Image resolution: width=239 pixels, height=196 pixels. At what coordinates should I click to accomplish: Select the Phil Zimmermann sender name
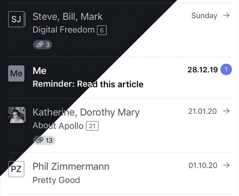coord(71,166)
